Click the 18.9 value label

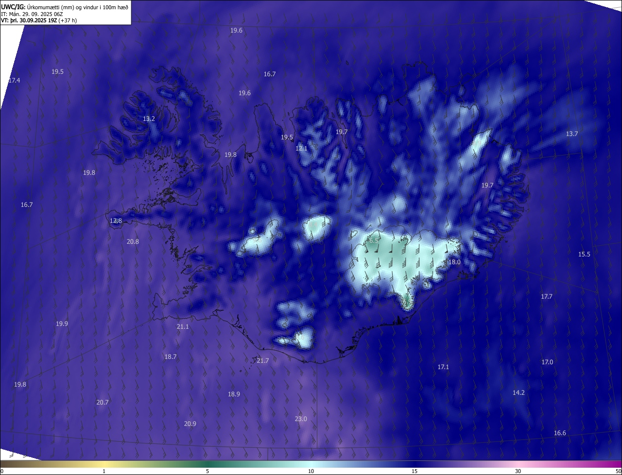tap(234, 394)
